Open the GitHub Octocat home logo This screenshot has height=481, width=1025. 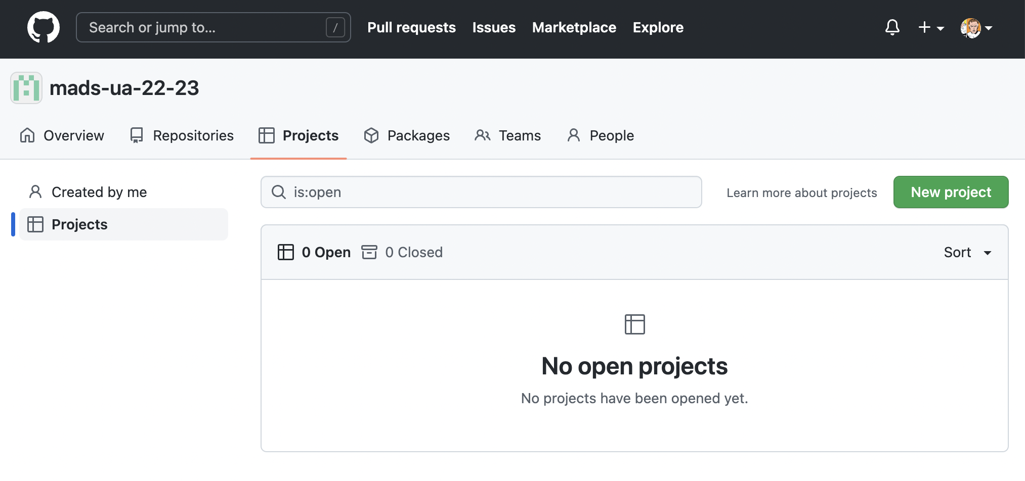pyautogui.click(x=43, y=27)
